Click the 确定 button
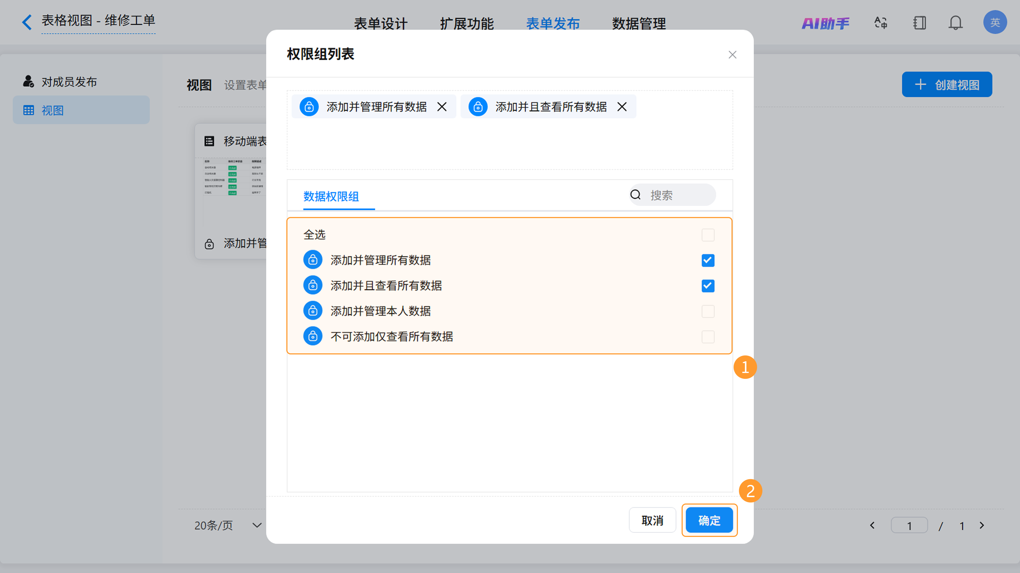Screen dimensions: 1020x573 click(709, 520)
